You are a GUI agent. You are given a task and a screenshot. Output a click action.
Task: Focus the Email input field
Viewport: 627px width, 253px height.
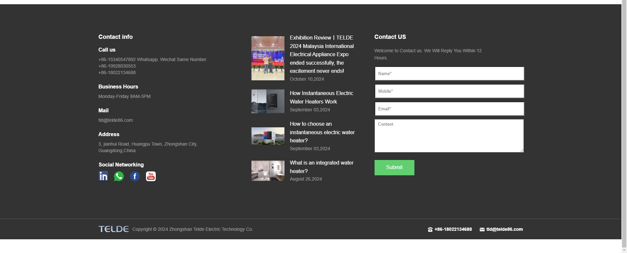tap(449, 109)
